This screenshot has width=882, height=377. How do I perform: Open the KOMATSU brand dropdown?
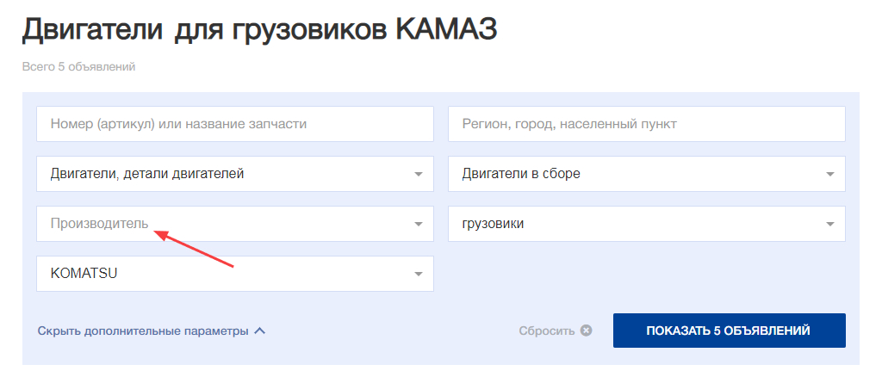coord(224,274)
